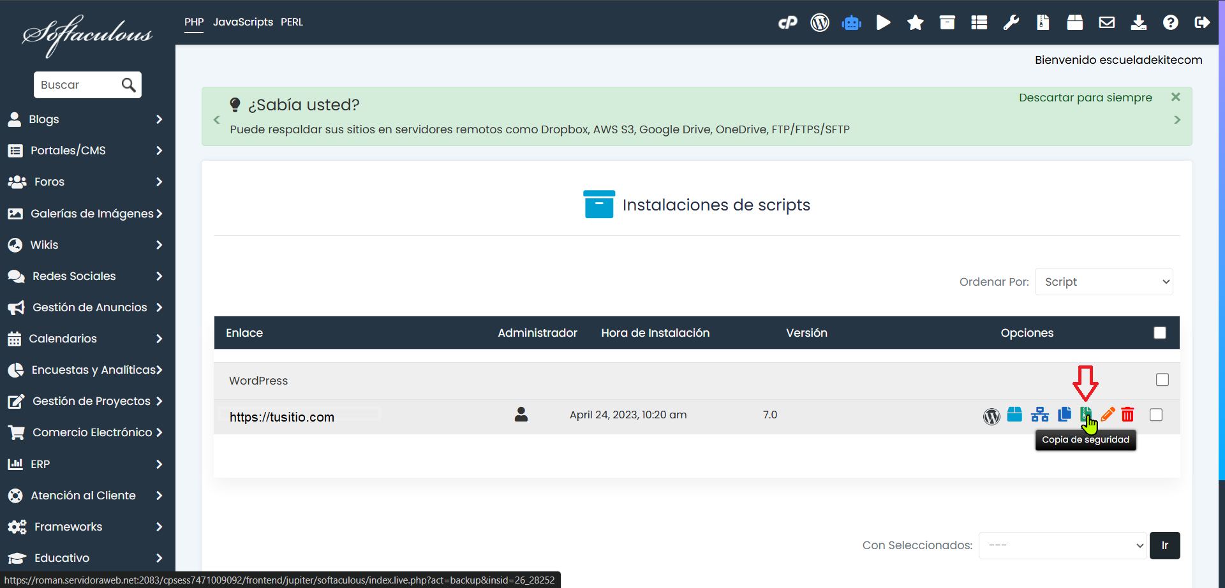Expand the Calendarios category chevron

point(160,339)
